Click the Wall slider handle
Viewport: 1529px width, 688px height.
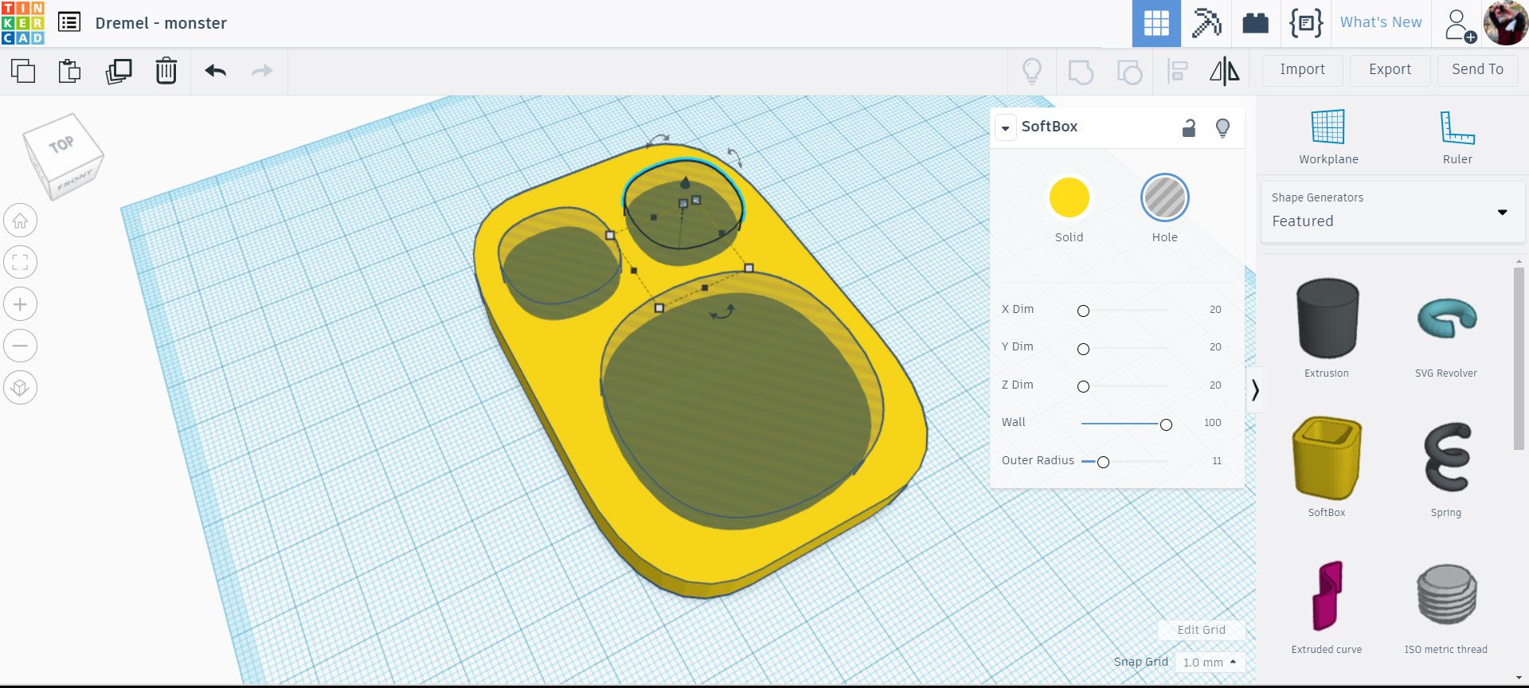(1166, 424)
